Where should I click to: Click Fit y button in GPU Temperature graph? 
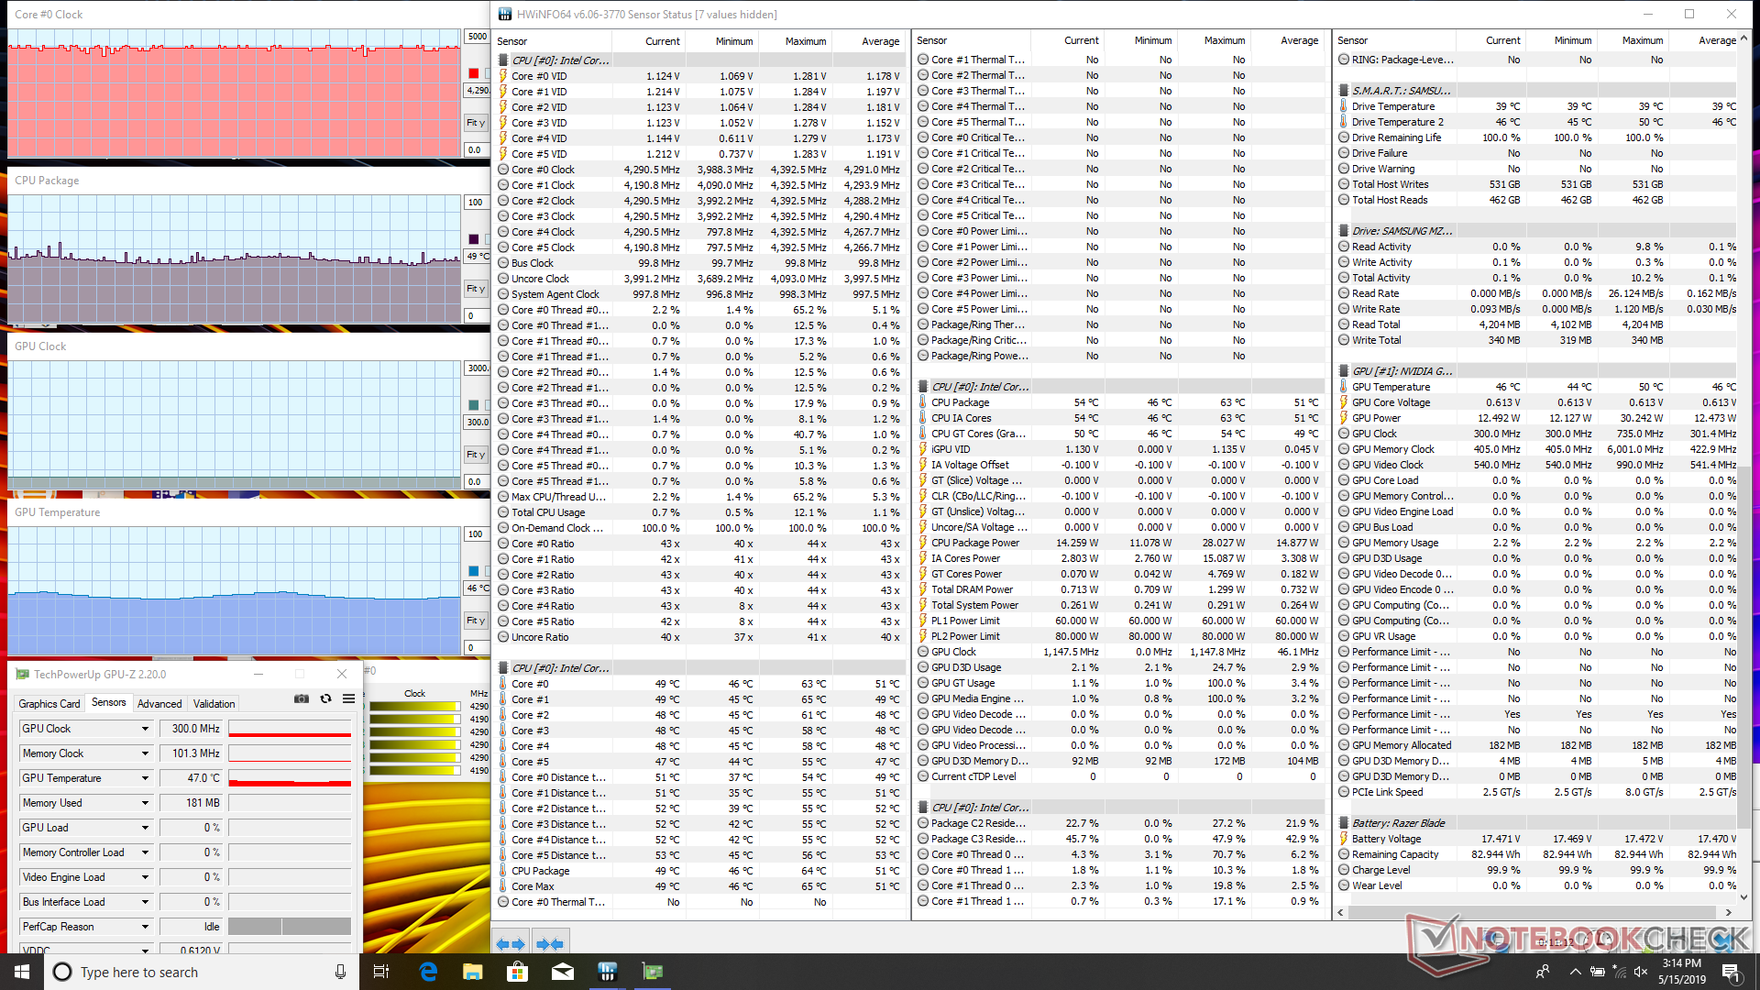coord(475,621)
